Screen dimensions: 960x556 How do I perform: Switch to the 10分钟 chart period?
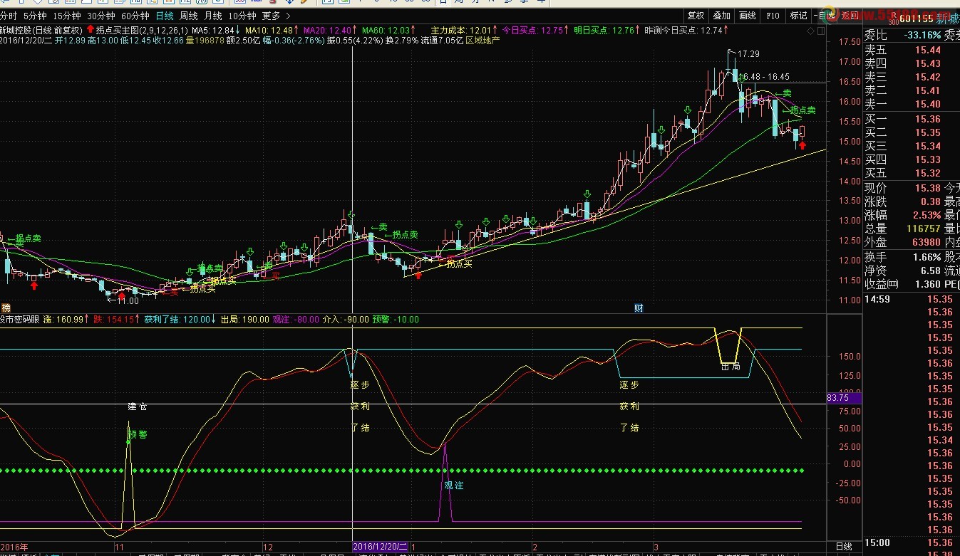(x=242, y=16)
